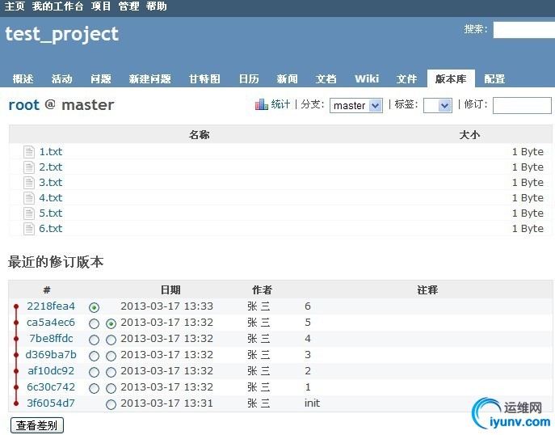555x435 pixels.
Task: Switch to the 配置 tab
Action: click(494, 78)
